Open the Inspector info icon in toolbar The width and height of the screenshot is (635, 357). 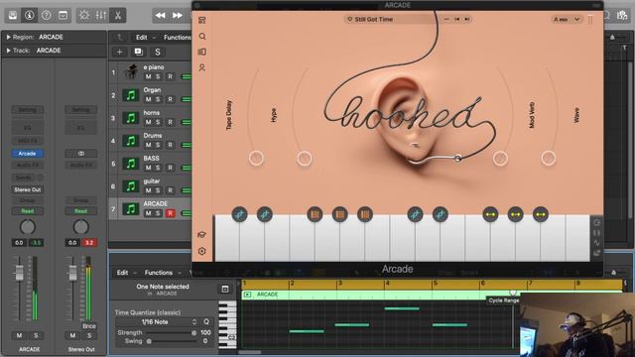click(29, 16)
